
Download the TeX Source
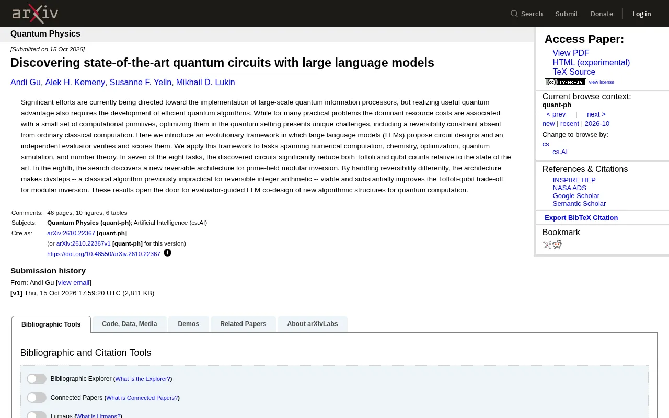[574, 72]
